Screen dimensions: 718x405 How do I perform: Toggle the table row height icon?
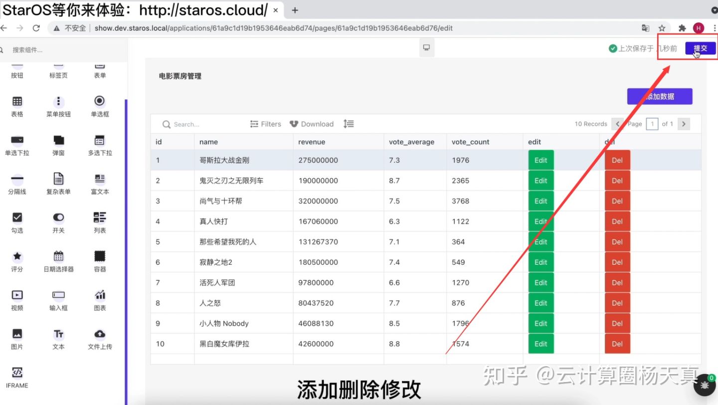(349, 124)
